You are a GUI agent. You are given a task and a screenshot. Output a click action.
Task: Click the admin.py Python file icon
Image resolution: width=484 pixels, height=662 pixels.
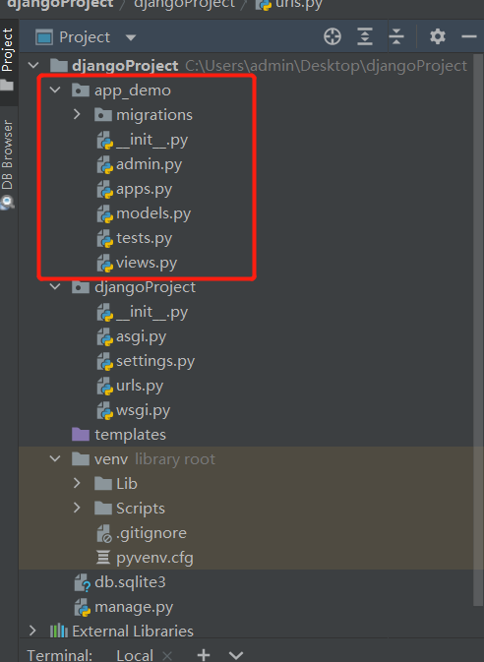pos(104,164)
